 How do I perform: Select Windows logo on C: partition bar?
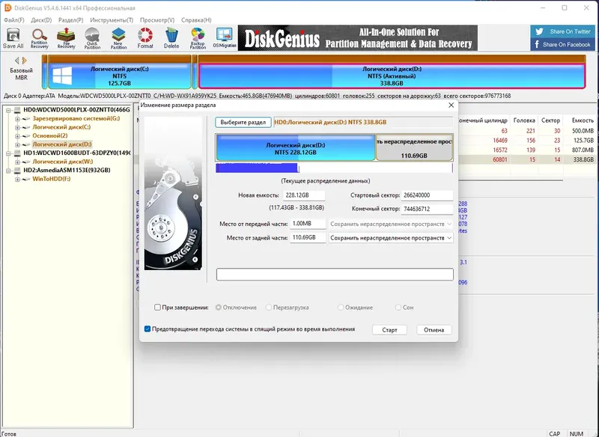62,76
